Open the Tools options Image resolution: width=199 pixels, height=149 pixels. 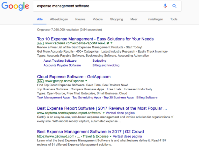click(x=174, y=19)
